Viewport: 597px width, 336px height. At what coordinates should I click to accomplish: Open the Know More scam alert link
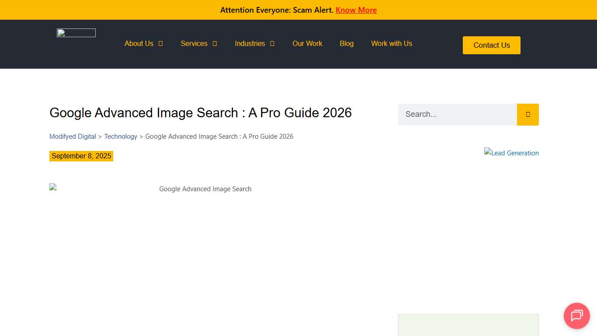point(356,10)
